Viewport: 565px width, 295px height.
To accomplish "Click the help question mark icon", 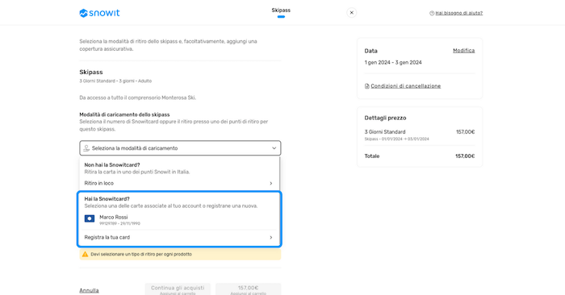I will pos(432,14).
